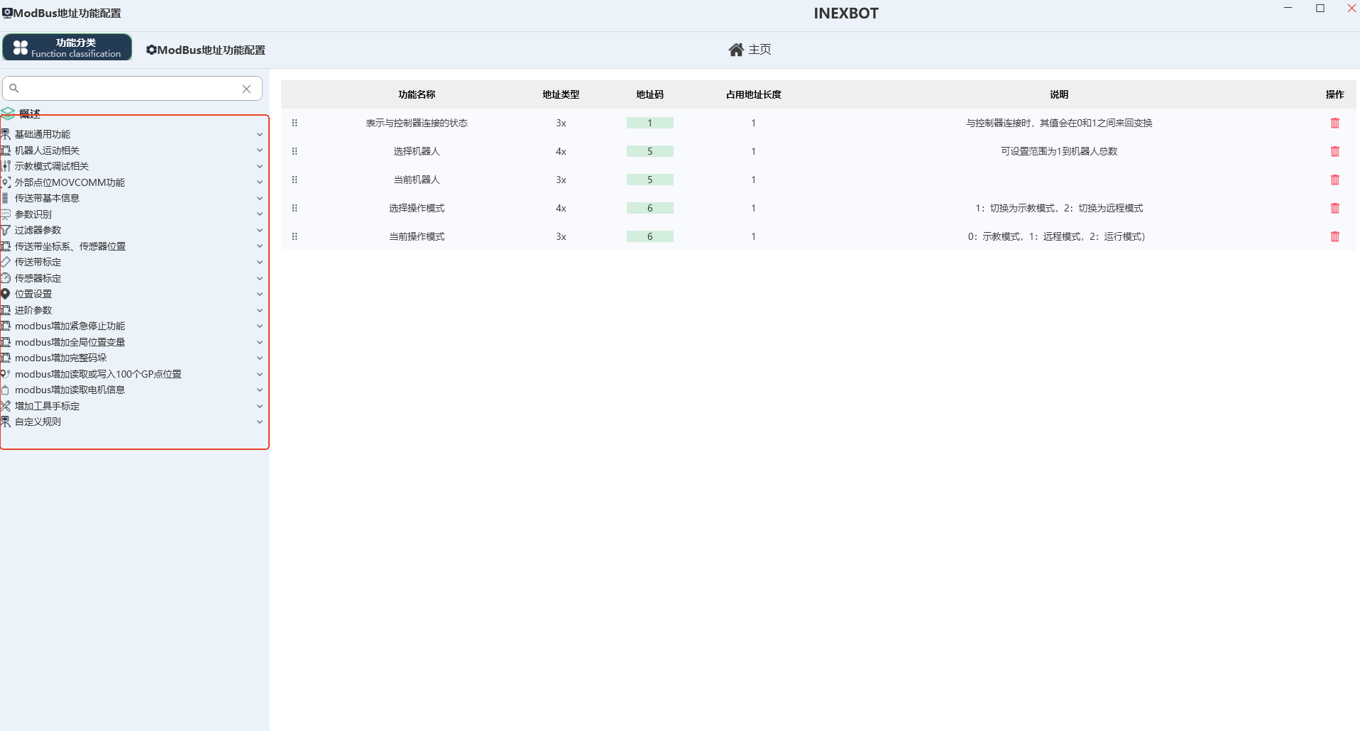Click trash icon for 表示与控制器连接的状态 row

tap(1334, 123)
